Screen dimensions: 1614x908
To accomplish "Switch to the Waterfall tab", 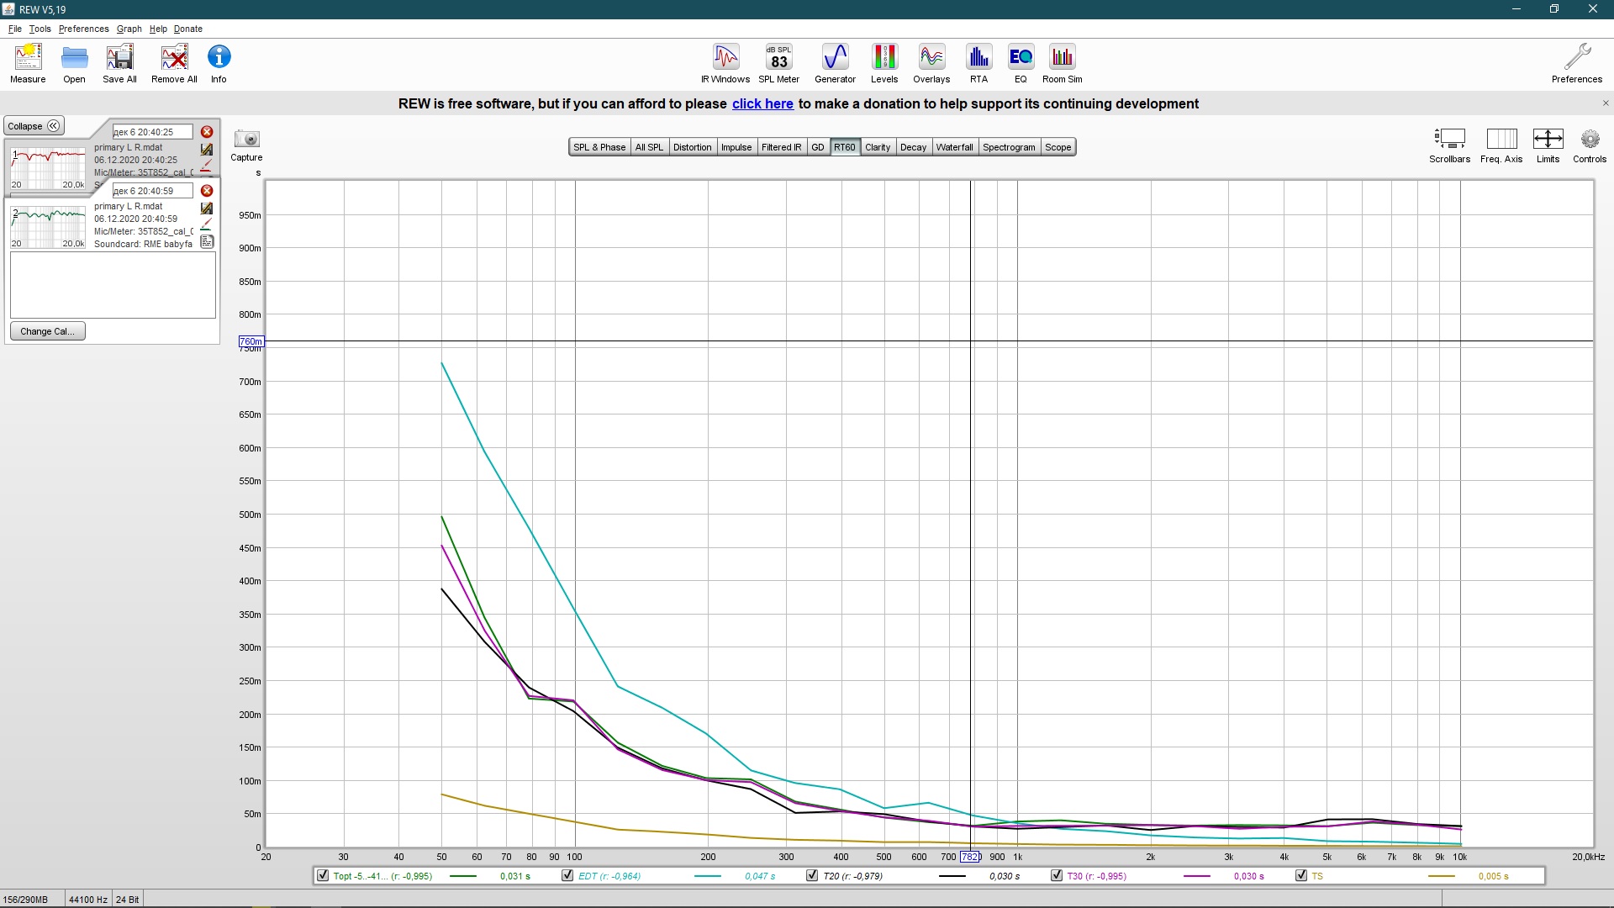I will click(x=954, y=147).
